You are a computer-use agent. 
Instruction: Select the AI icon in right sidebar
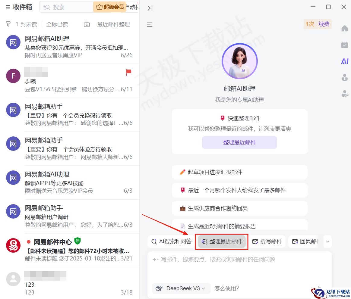[x=345, y=61]
